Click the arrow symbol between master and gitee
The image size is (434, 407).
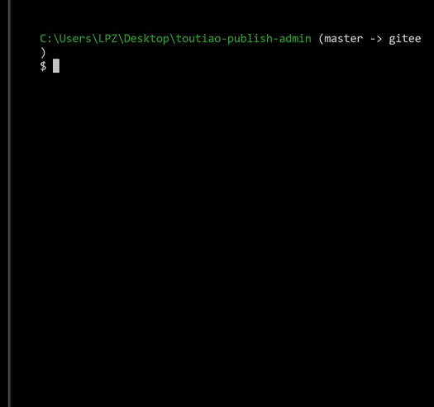point(375,39)
